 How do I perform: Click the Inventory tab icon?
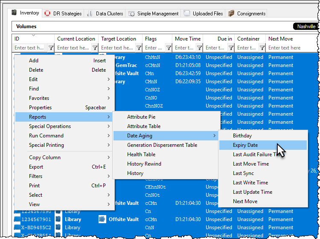[x=14, y=13]
